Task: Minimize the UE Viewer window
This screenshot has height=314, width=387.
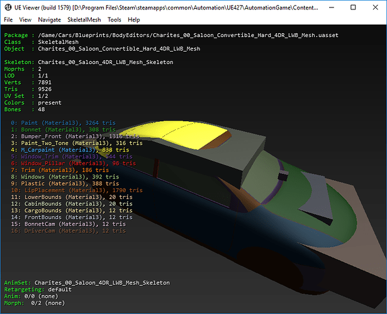Action: coord(332,8)
